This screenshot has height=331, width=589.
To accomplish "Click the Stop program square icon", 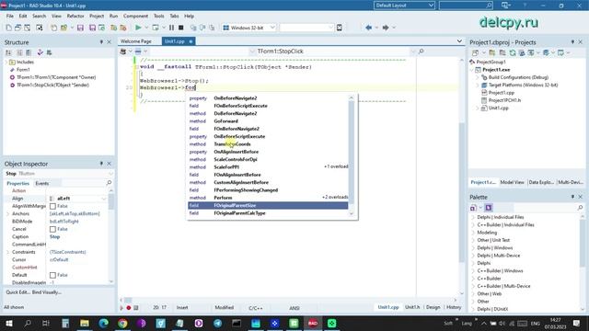I will [x=180, y=28].
